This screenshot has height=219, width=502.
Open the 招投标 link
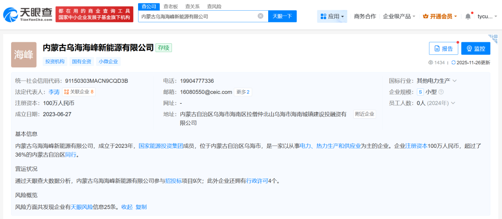(173, 181)
